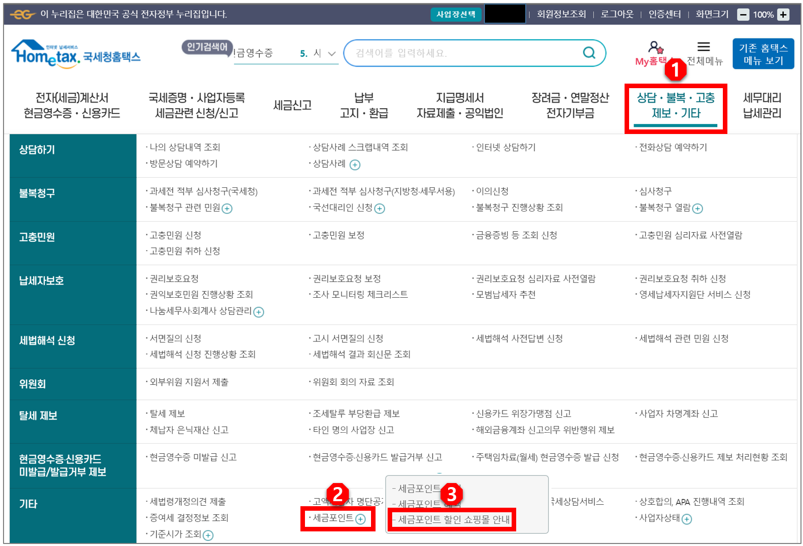803x546 pixels.
Task: Select 상담·불복·고충 제보·기타 menu
Action: tap(676, 105)
